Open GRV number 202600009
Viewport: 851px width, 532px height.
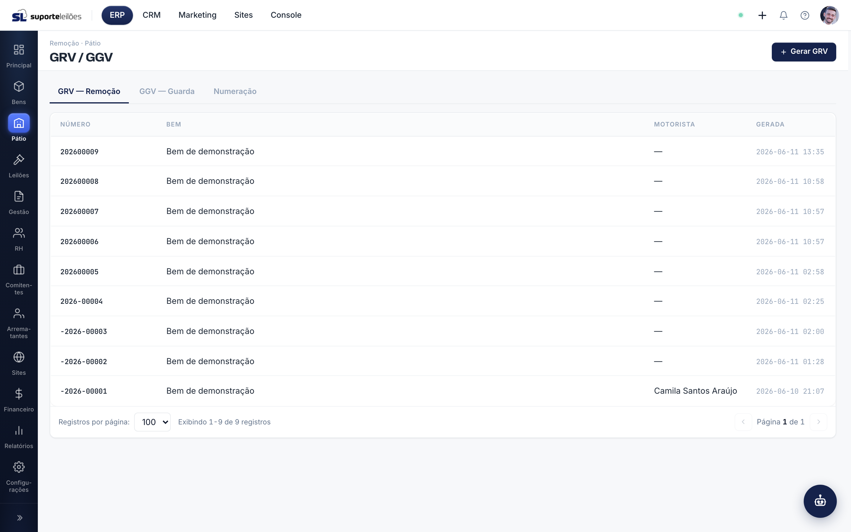click(79, 152)
